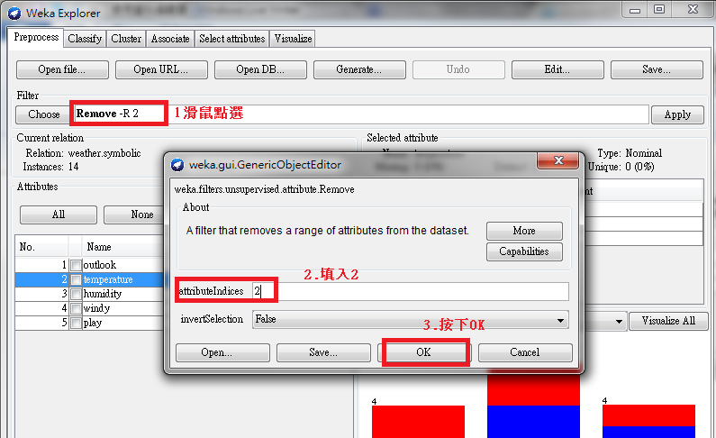
Task: Confirm the filter with OK button
Action: [423, 352]
